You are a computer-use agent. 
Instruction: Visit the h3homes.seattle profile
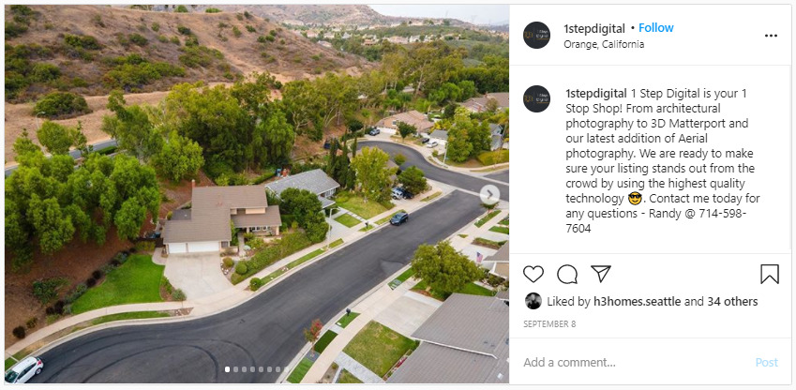(638, 302)
